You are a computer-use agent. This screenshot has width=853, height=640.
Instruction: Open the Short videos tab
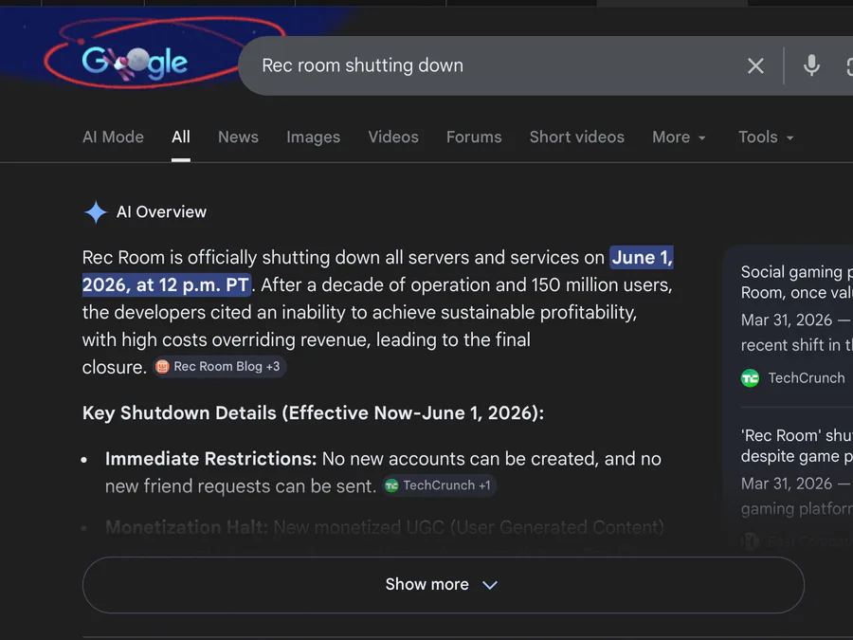tap(576, 137)
